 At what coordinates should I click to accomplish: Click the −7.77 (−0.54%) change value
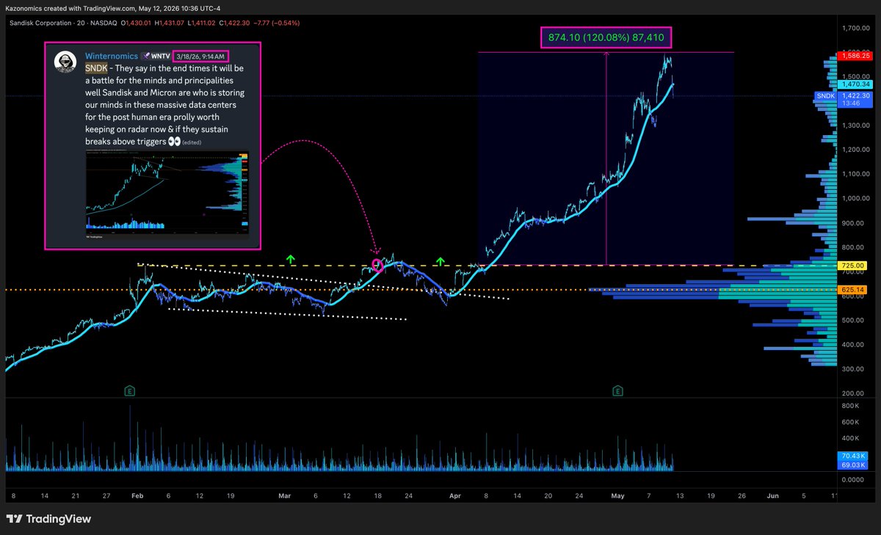(x=276, y=23)
